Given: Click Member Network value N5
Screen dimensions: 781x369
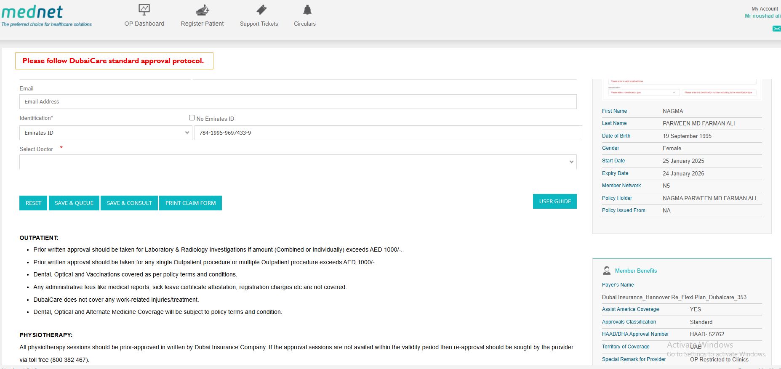Looking at the screenshot, I should coord(666,186).
